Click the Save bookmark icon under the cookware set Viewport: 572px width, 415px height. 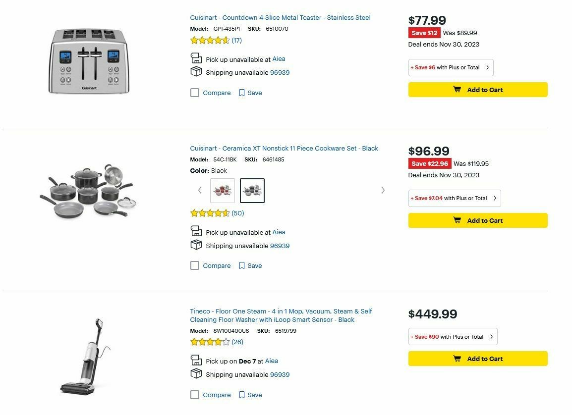(242, 265)
